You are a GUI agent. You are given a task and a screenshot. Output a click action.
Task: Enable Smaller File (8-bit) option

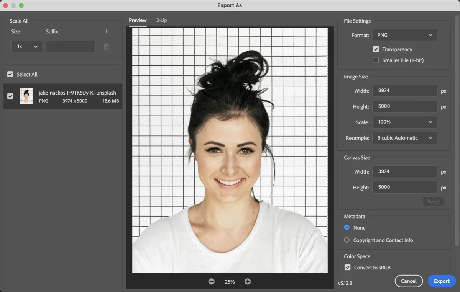tap(376, 60)
